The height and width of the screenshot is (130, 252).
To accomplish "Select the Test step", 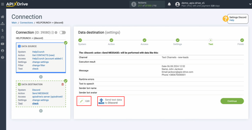I will pos(211,40).
